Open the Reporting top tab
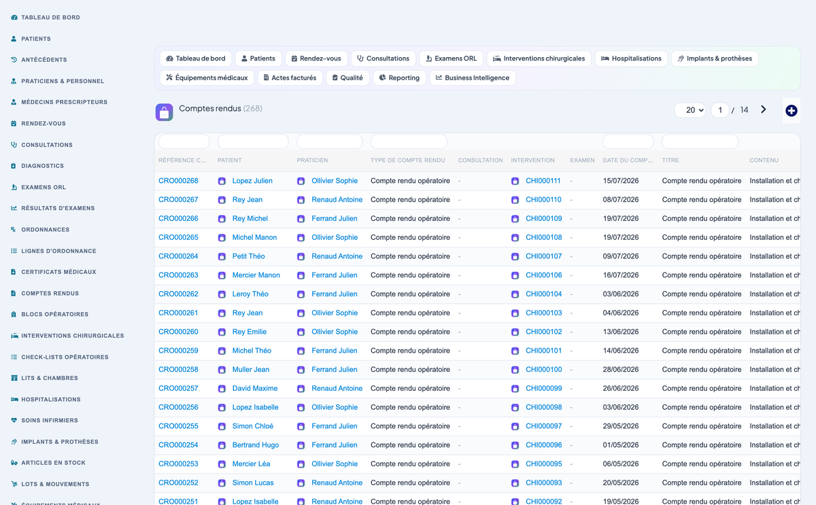Image resolution: width=816 pixels, height=505 pixels. pyautogui.click(x=399, y=78)
